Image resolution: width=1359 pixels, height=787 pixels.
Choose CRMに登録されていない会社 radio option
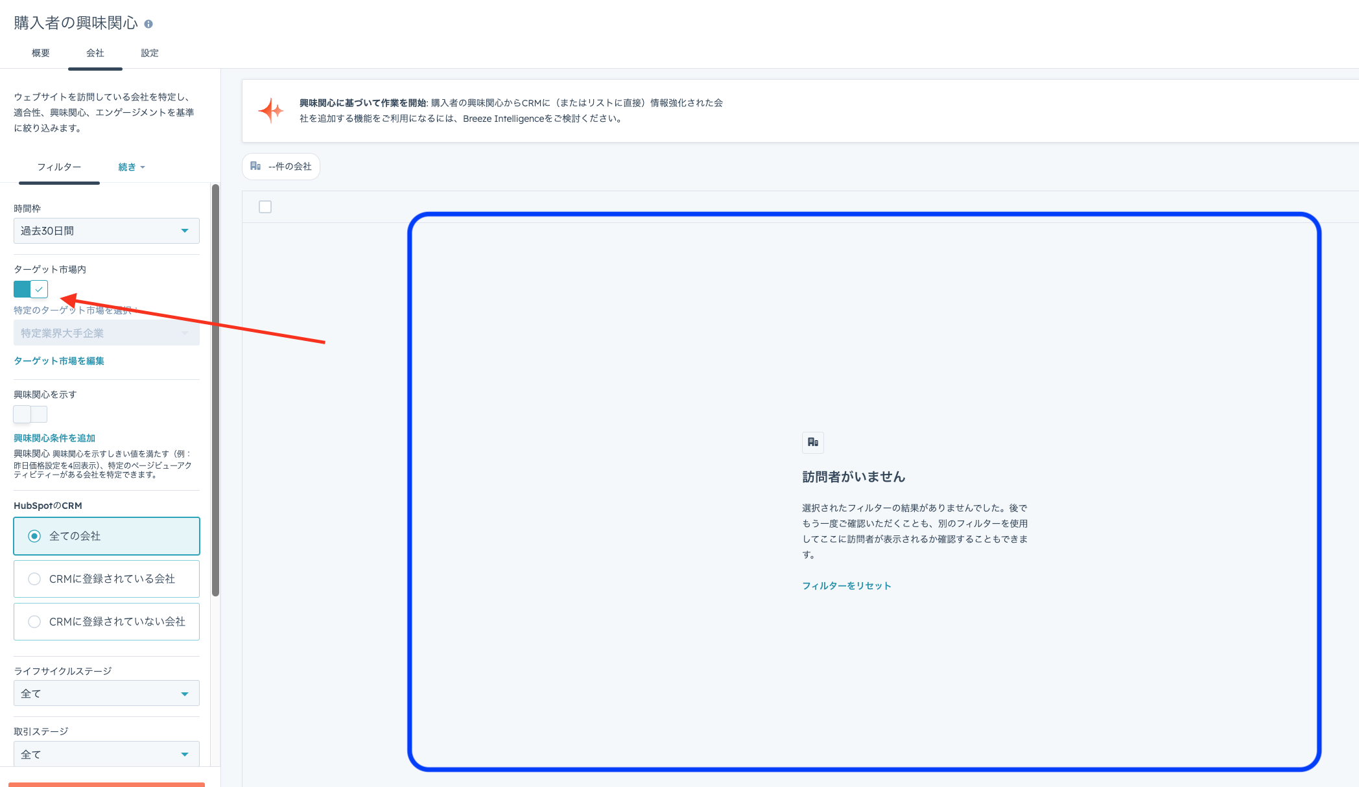tap(34, 622)
